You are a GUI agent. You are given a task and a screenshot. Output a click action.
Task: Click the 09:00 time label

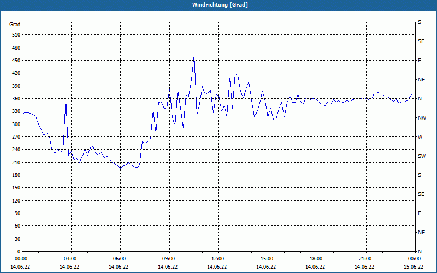168,259
